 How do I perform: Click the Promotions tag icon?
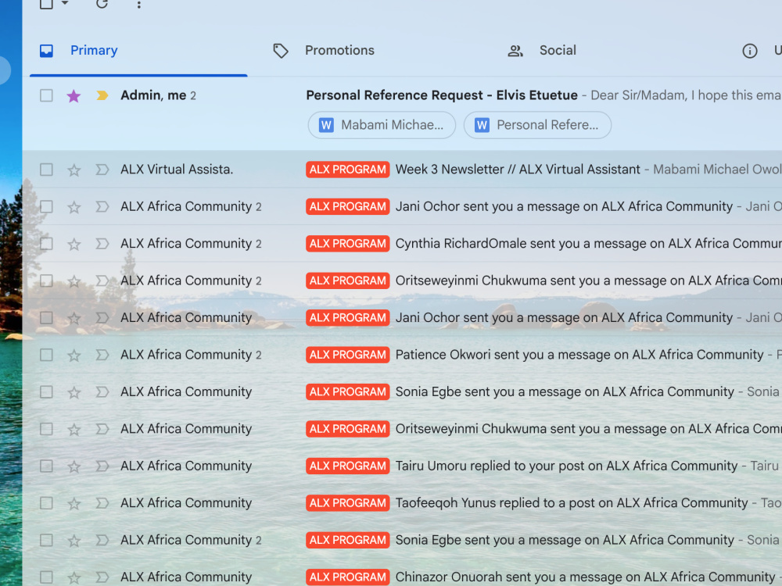[x=281, y=51]
